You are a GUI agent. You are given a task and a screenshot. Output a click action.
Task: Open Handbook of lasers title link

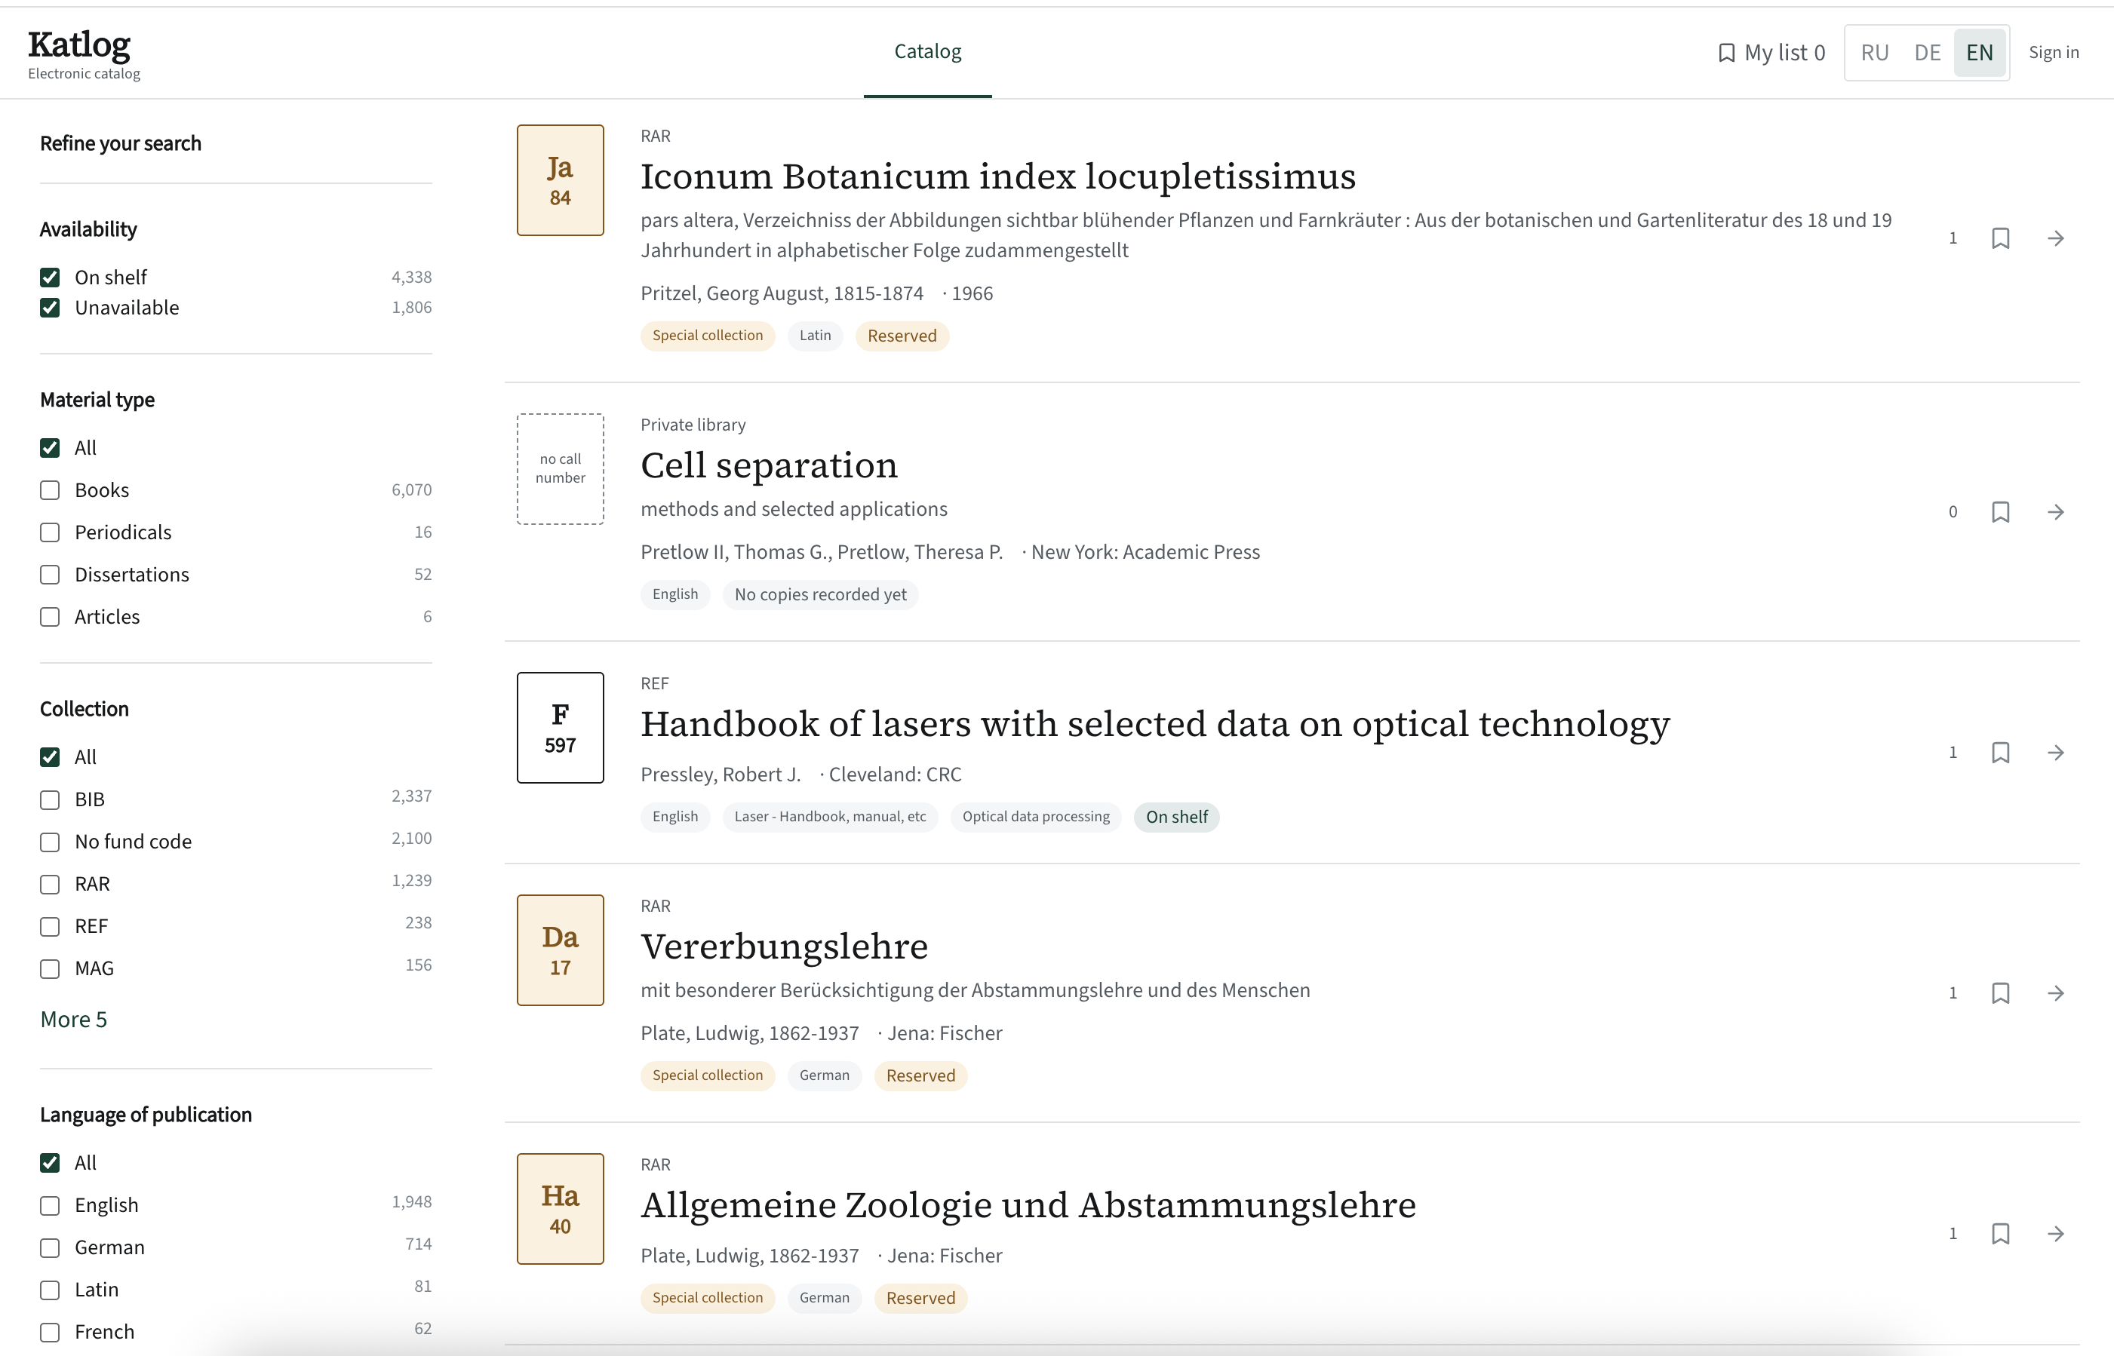coord(1155,724)
